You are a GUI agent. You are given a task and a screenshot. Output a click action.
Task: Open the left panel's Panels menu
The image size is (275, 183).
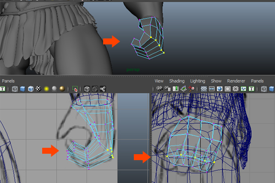click(x=8, y=81)
